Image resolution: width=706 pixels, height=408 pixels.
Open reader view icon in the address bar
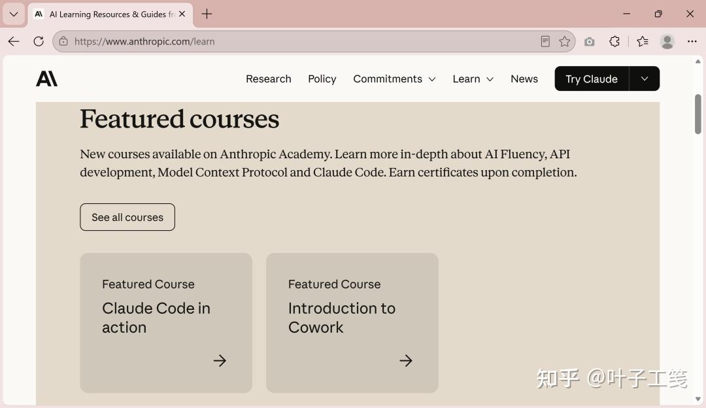(545, 41)
